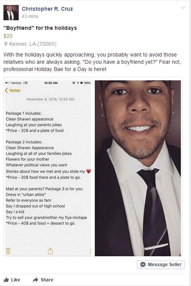Tap the red heart emoji in Package 2

88,171
